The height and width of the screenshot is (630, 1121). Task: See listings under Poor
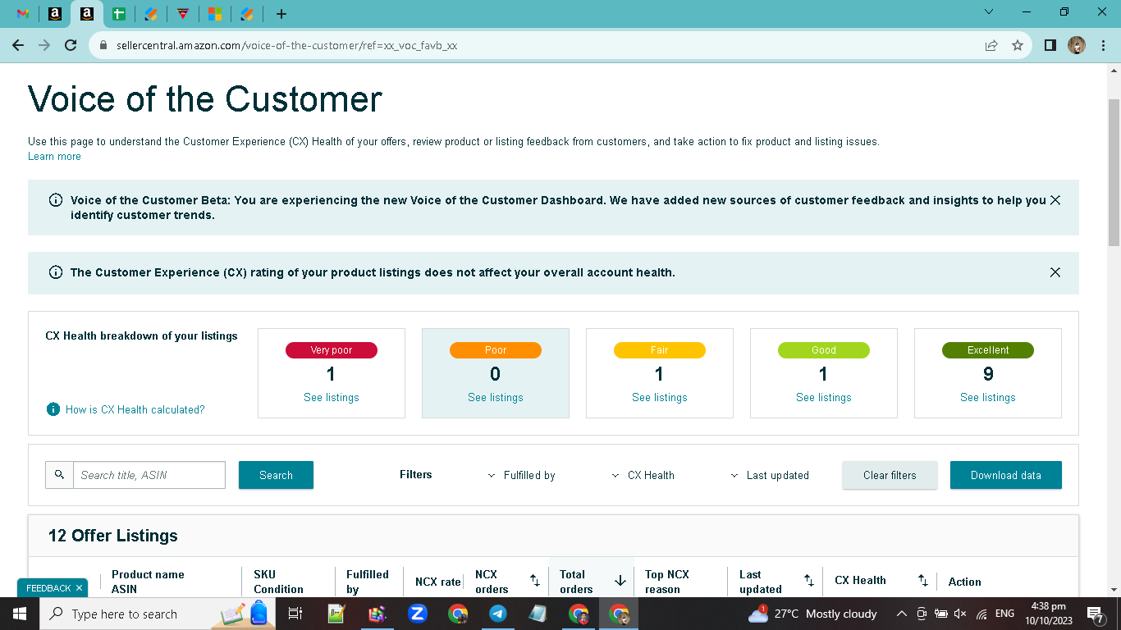tap(496, 397)
